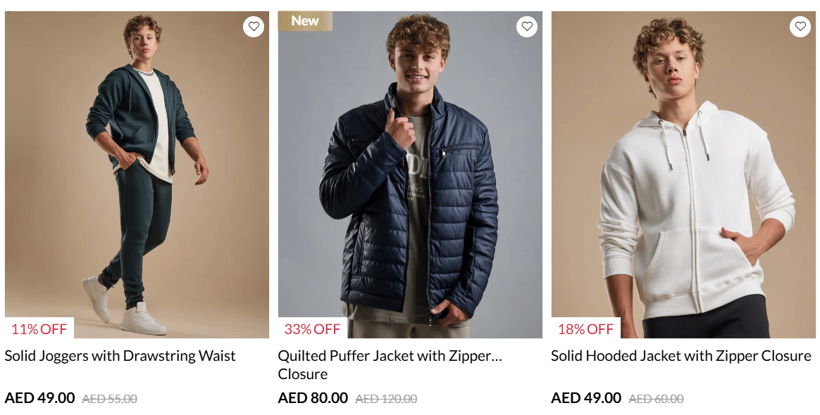
Task: Add Solid Joggers to wishlist with the heart icon
Action: pos(254,27)
